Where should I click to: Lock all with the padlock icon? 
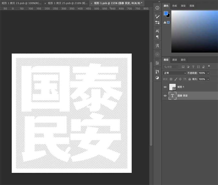pos(189,79)
